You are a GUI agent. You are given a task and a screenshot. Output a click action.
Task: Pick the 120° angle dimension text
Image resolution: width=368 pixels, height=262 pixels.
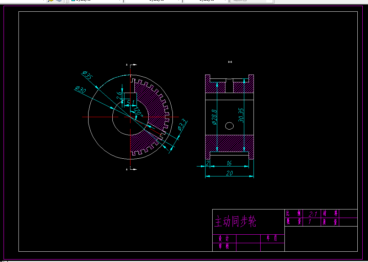click(x=138, y=112)
